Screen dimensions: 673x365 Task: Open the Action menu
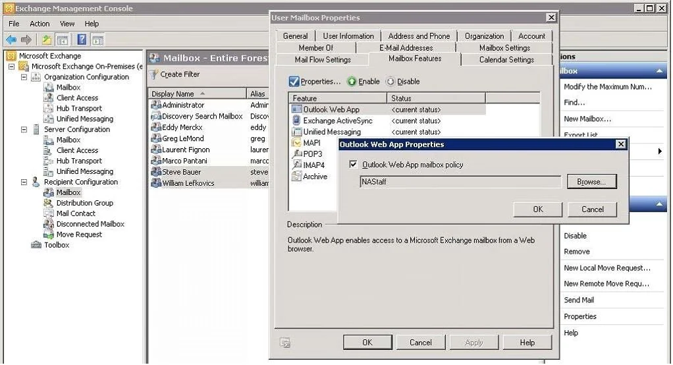tap(40, 24)
